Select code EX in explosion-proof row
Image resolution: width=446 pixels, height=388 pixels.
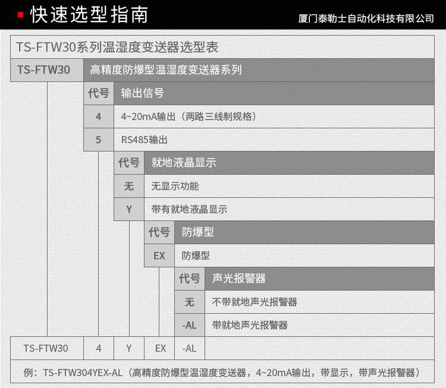pyautogui.click(x=159, y=256)
